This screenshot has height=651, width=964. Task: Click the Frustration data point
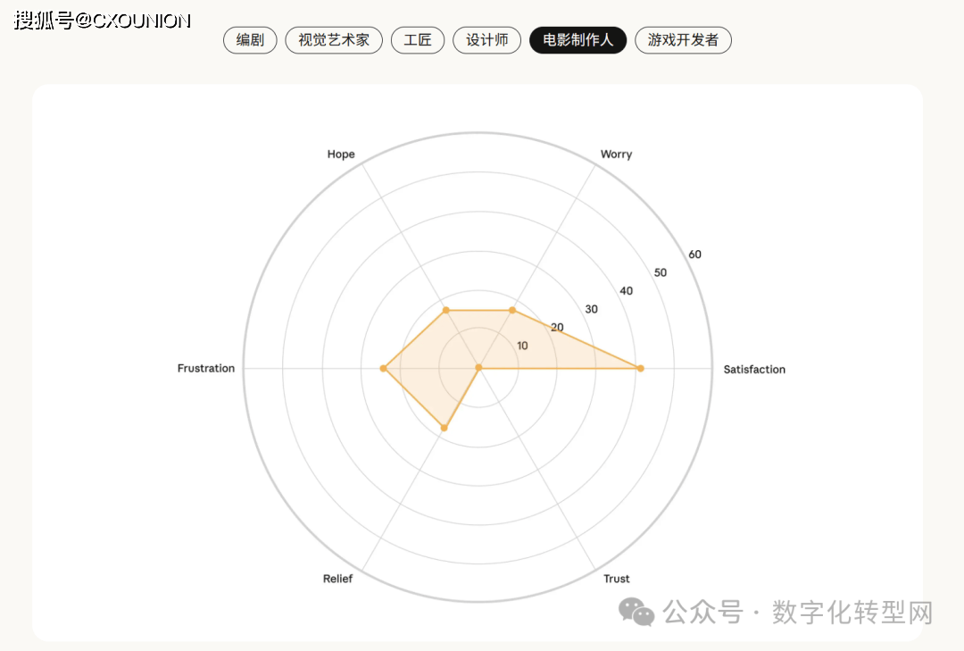click(x=383, y=368)
